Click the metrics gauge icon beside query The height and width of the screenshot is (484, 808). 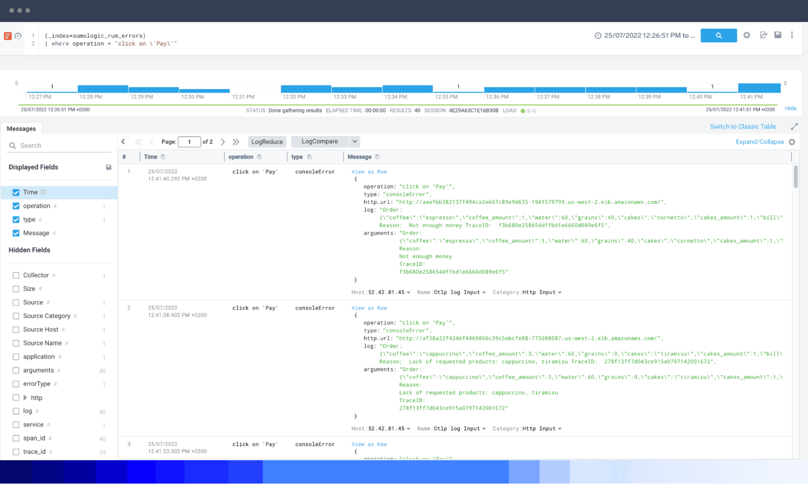pos(18,36)
